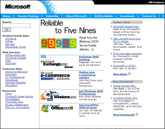Viewport: 165px width, 129px height.
Task: Click the 99.999 colorful banner image
Action: 58,43
